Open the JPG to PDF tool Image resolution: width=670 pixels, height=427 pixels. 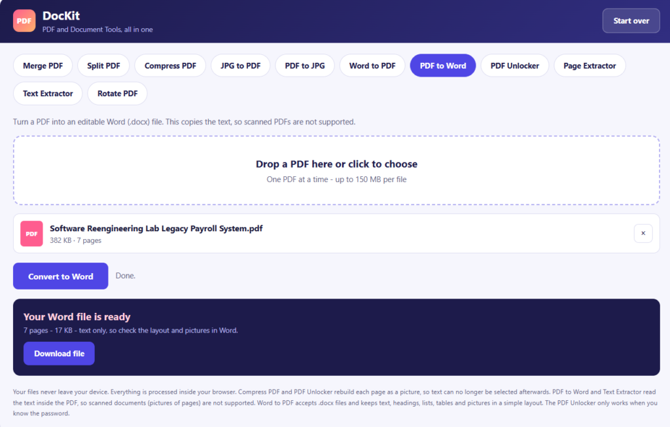(x=241, y=65)
